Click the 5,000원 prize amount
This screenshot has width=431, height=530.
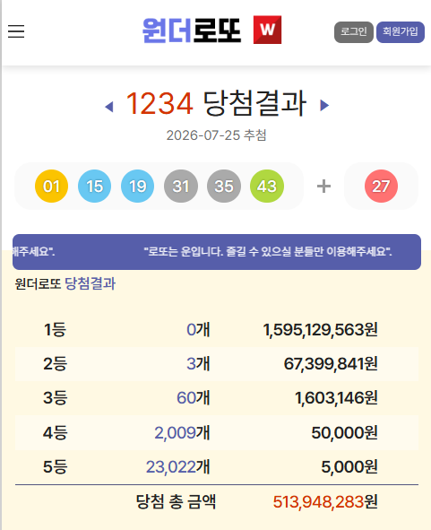349,467
